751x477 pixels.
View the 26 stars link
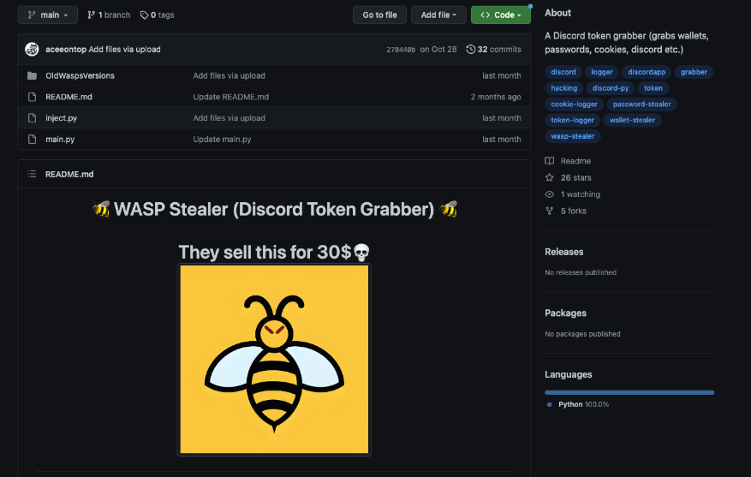pos(575,177)
